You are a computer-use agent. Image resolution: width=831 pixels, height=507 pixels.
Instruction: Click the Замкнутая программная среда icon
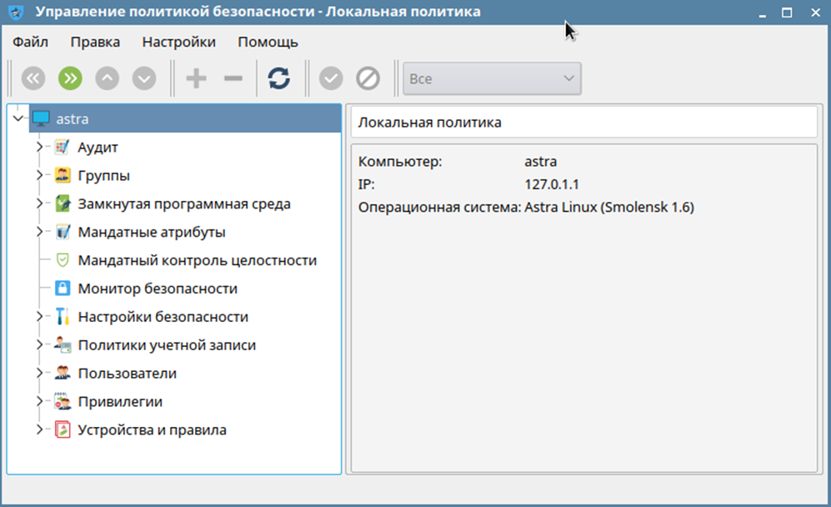(x=62, y=203)
